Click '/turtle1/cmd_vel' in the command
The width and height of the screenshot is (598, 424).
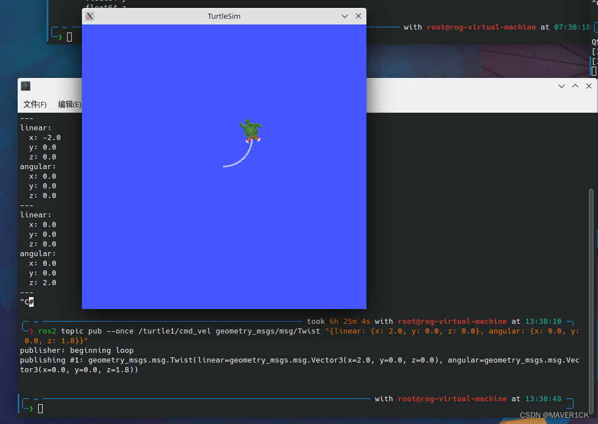[x=174, y=331]
